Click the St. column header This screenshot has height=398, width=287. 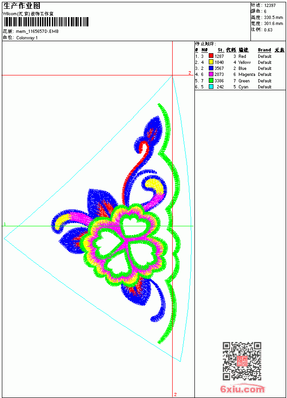point(221,50)
